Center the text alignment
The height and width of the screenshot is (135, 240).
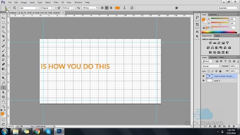click(106, 8)
